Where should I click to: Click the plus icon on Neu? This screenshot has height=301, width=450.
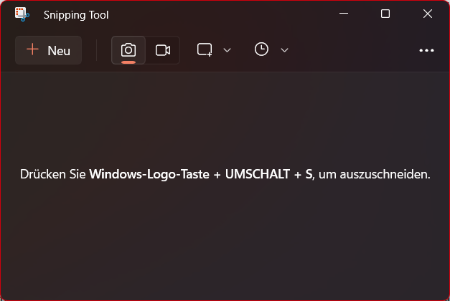pyautogui.click(x=32, y=49)
